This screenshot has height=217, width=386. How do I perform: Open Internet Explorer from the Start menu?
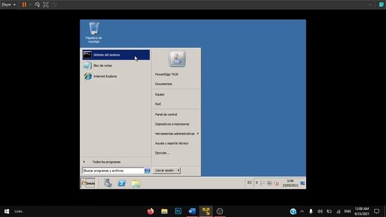click(116, 77)
